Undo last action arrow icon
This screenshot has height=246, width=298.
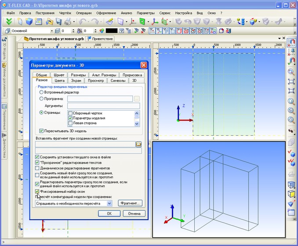click(82, 22)
